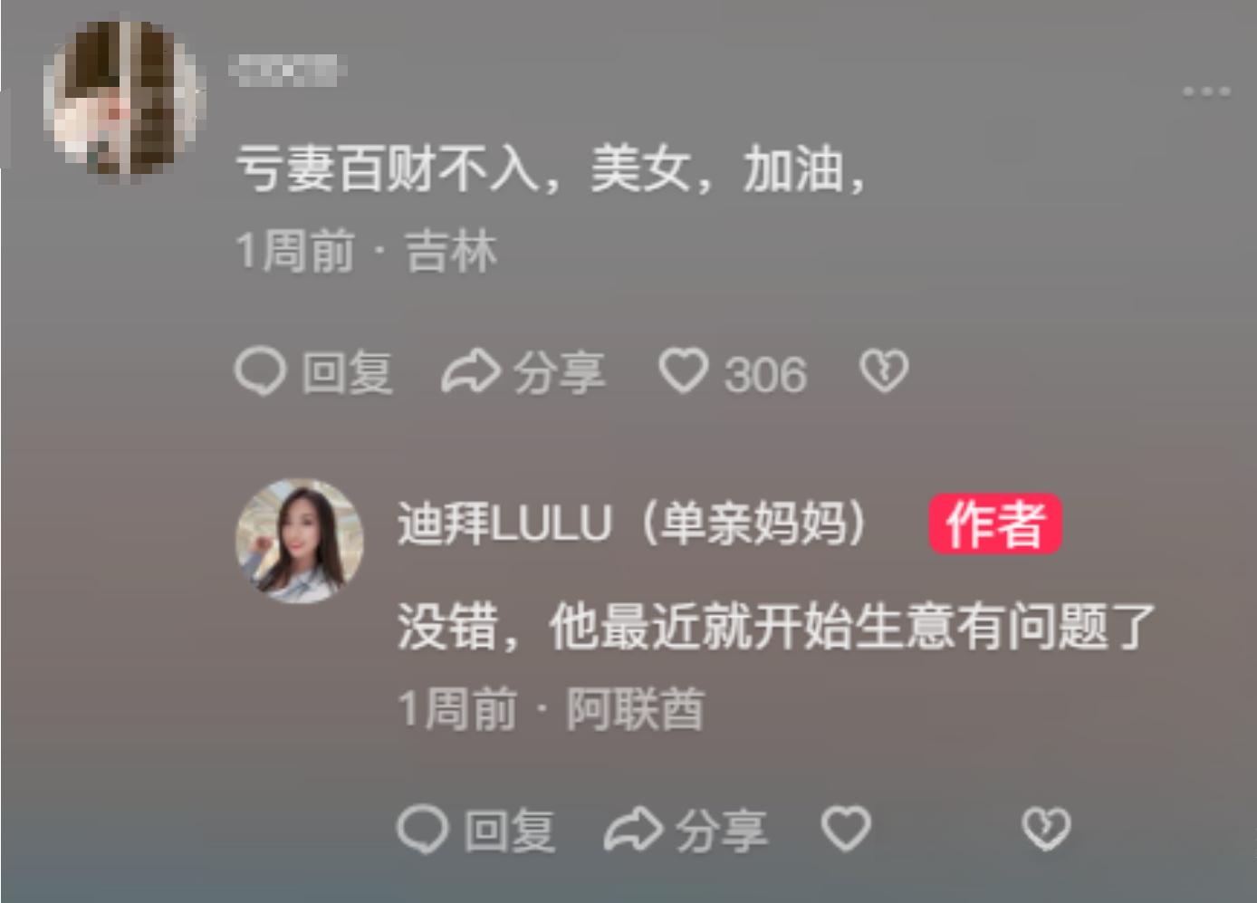Open the three-dot more options menu
The height and width of the screenshot is (903, 1257).
(x=1206, y=91)
